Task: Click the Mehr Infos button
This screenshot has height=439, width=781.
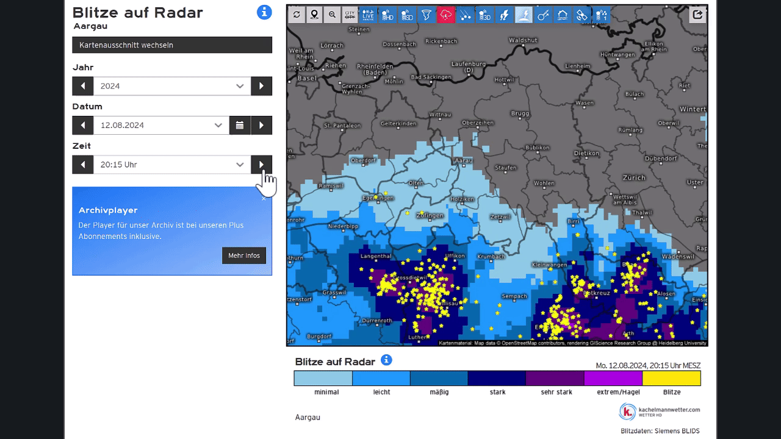Action: coord(244,255)
